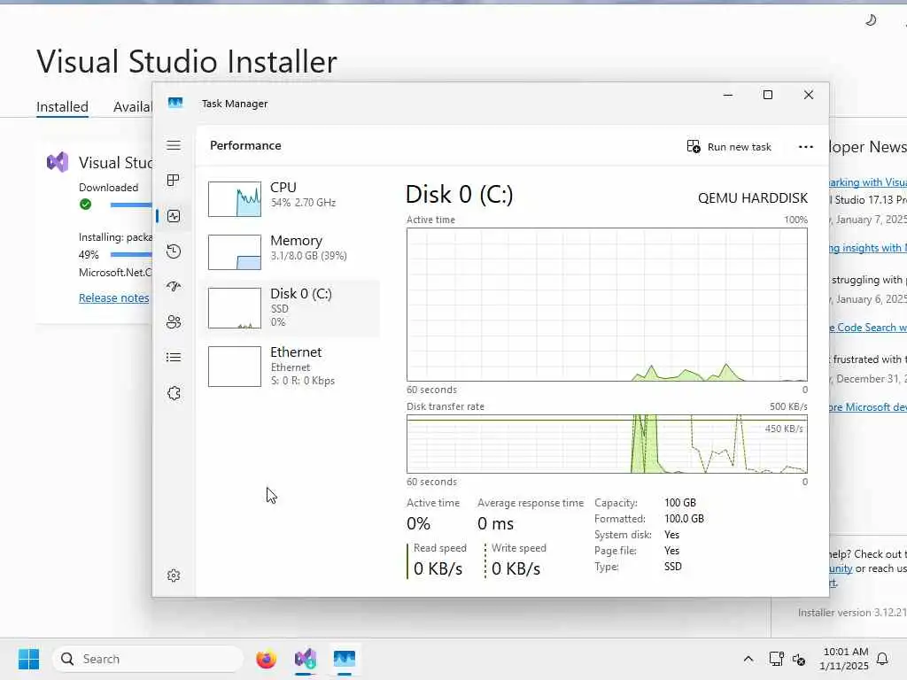Click green Downloaded checkmark icon
907x680 pixels.
click(86, 205)
